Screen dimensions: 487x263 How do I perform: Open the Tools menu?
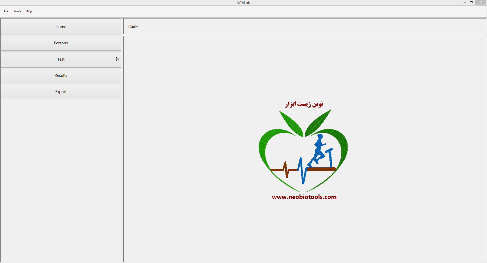pyautogui.click(x=17, y=11)
